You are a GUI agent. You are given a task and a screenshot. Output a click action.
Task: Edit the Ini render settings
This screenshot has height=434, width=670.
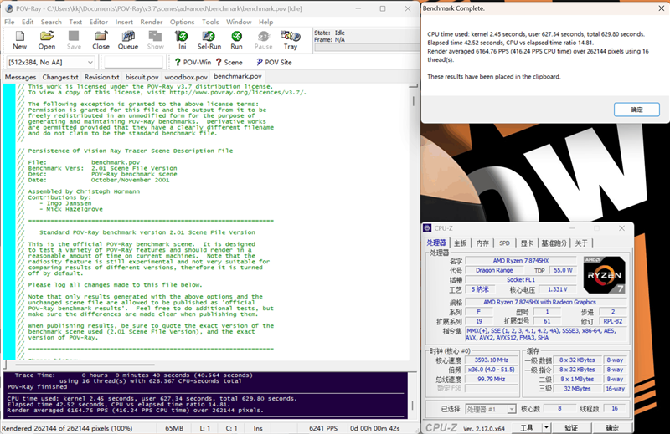pos(182,39)
